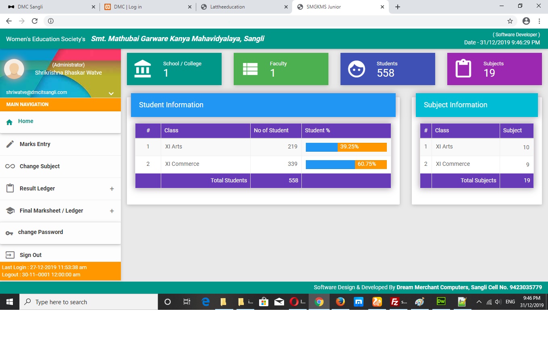Click the Students face icon on tile
The height and width of the screenshot is (353, 548).
pos(356,69)
